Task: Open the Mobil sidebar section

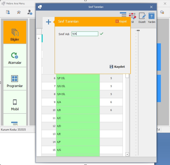Action: [x=15, y=102]
